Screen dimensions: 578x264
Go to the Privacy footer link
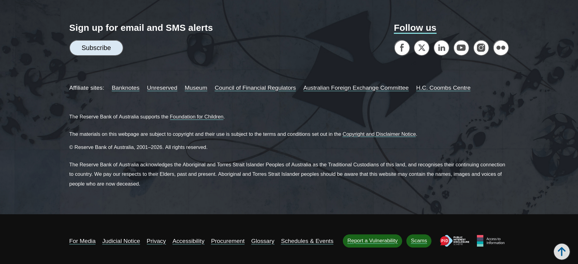(x=156, y=241)
